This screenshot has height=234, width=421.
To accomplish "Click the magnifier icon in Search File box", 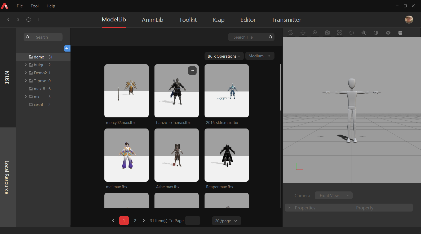I will (x=271, y=37).
